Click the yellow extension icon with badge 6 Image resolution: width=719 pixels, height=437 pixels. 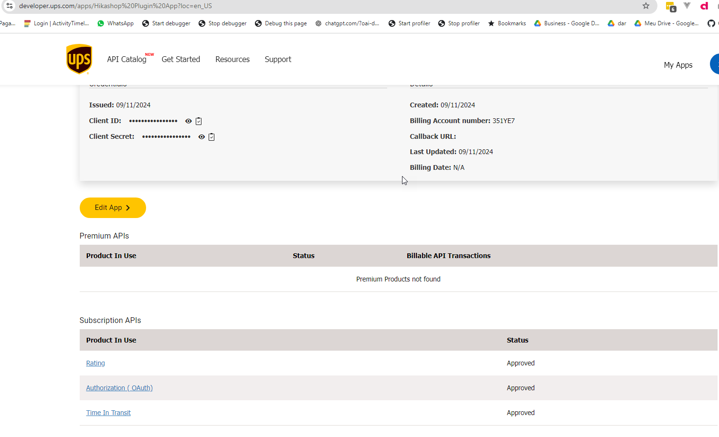671,7
